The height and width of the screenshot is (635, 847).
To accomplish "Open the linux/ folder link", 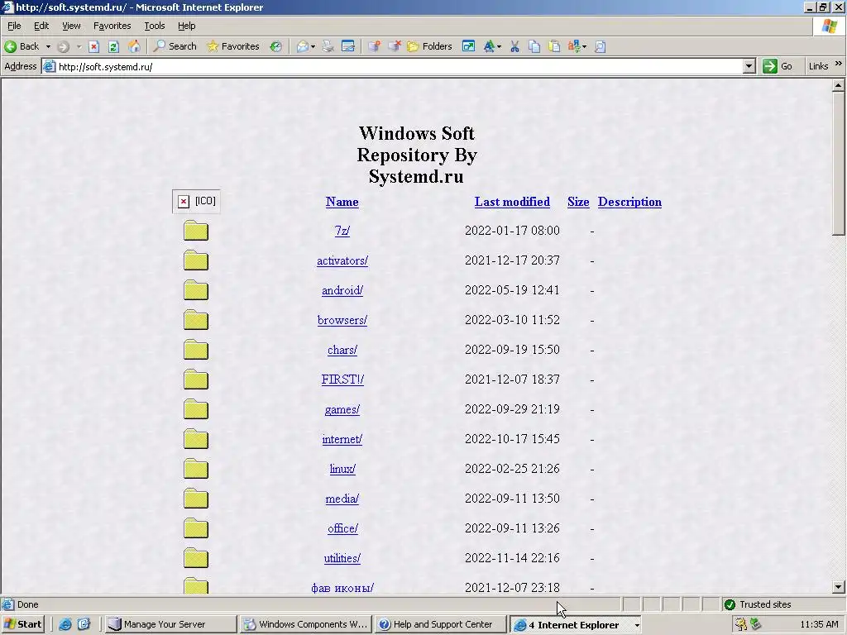I will (x=342, y=469).
